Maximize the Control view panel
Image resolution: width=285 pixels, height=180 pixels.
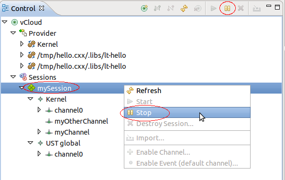[277, 7]
